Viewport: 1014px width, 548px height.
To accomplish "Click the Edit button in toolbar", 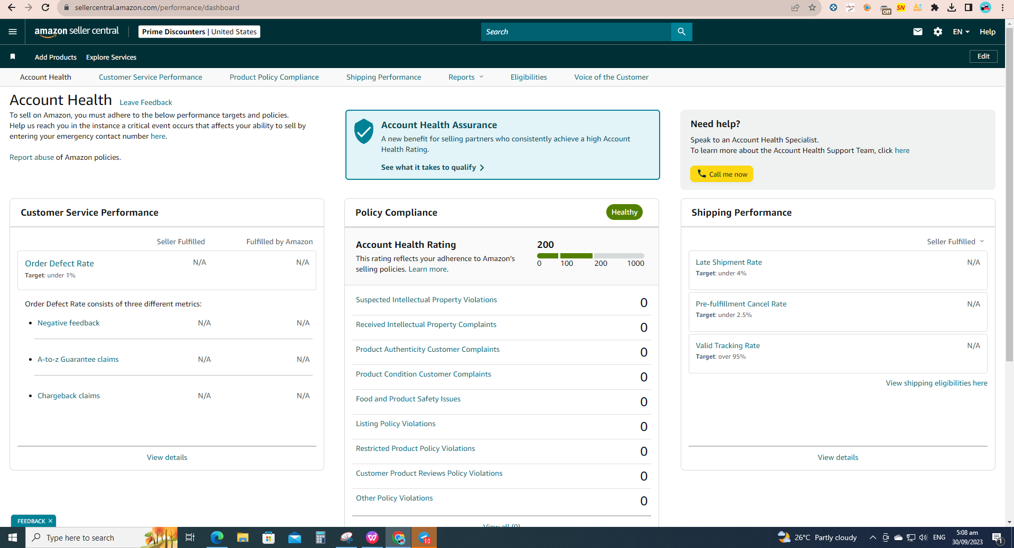I will tap(983, 56).
